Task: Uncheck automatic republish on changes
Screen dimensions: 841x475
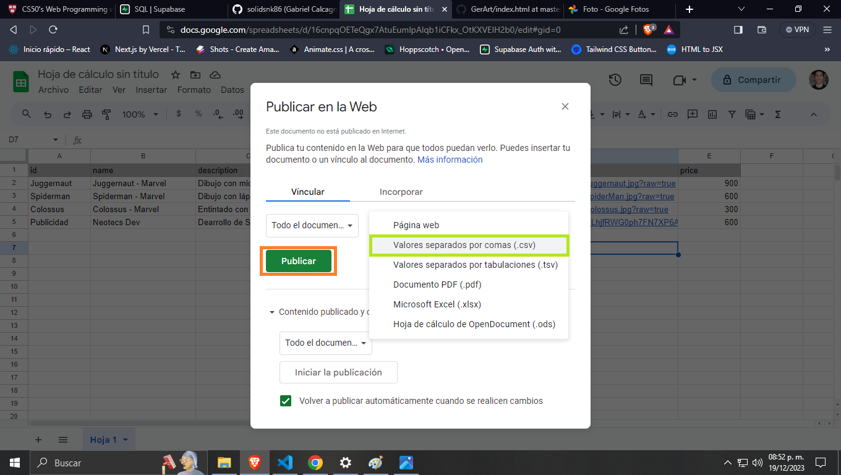Action: (286, 401)
